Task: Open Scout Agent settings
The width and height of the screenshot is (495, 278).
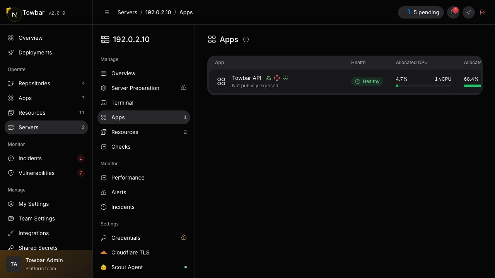Action: 143,267
